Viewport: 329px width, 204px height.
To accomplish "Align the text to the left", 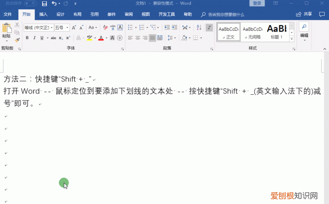I will coord(130,38).
